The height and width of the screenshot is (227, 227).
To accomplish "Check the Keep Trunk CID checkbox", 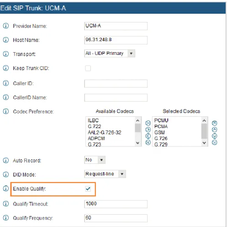I will (x=88, y=68).
